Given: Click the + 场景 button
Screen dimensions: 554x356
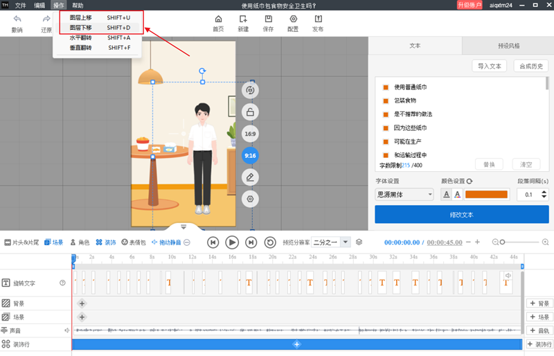Looking at the screenshot, I should pyautogui.click(x=539, y=317).
